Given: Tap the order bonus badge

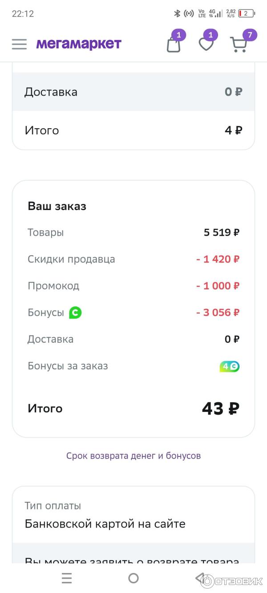Looking at the screenshot, I should (x=230, y=367).
